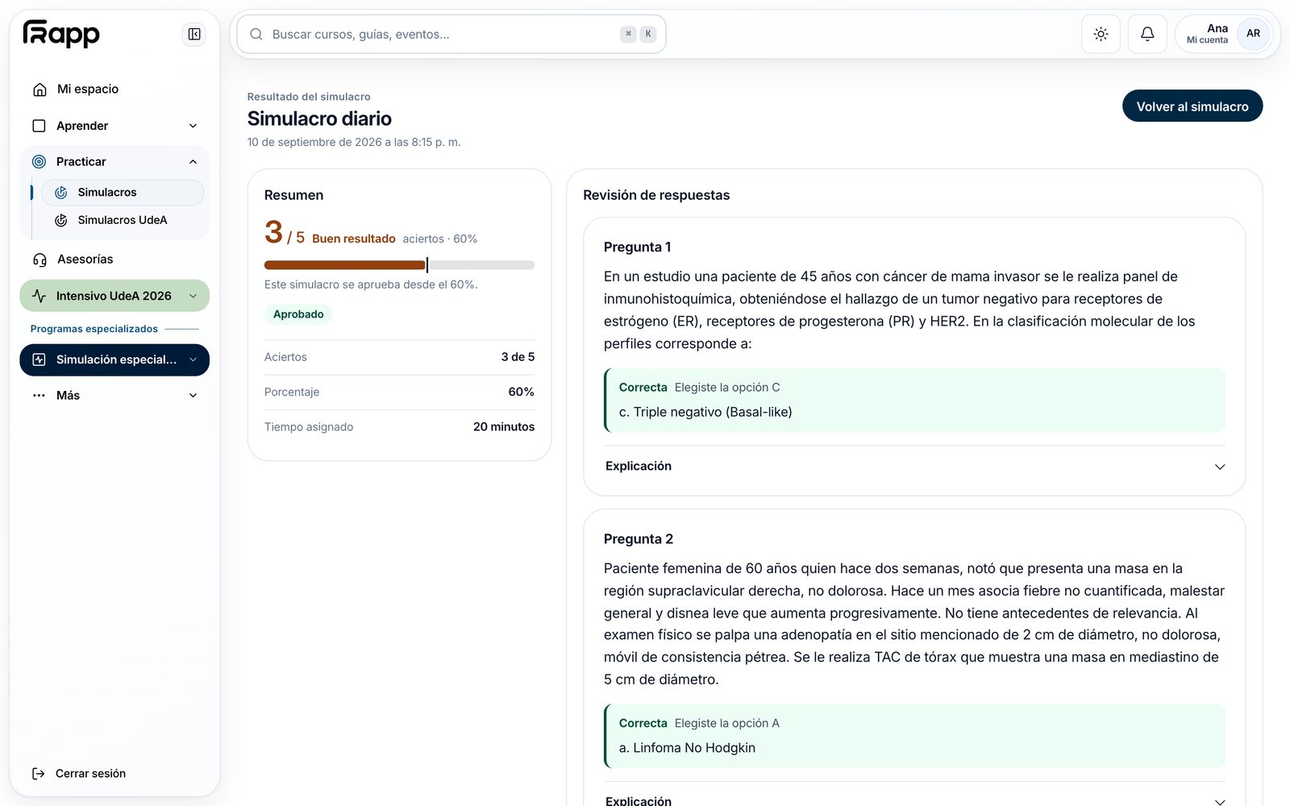1290x806 pixels.
Task: Click "Buen resultado" text
Action: [x=354, y=239]
